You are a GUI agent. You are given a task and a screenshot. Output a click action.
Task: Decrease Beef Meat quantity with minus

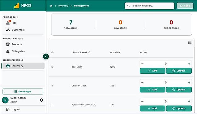142,64
